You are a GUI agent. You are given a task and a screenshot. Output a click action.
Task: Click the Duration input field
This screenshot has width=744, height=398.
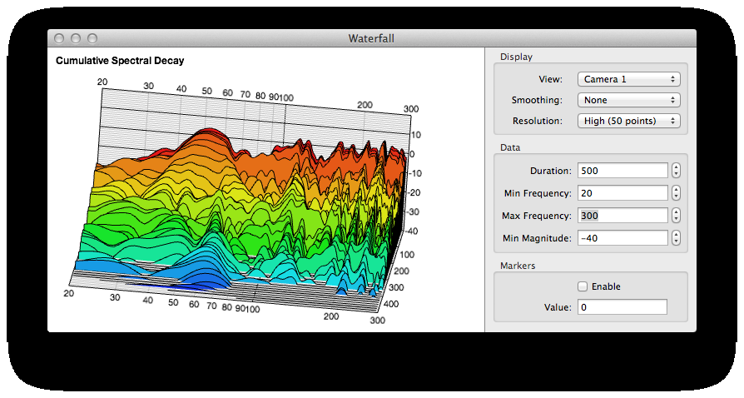pos(622,171)
